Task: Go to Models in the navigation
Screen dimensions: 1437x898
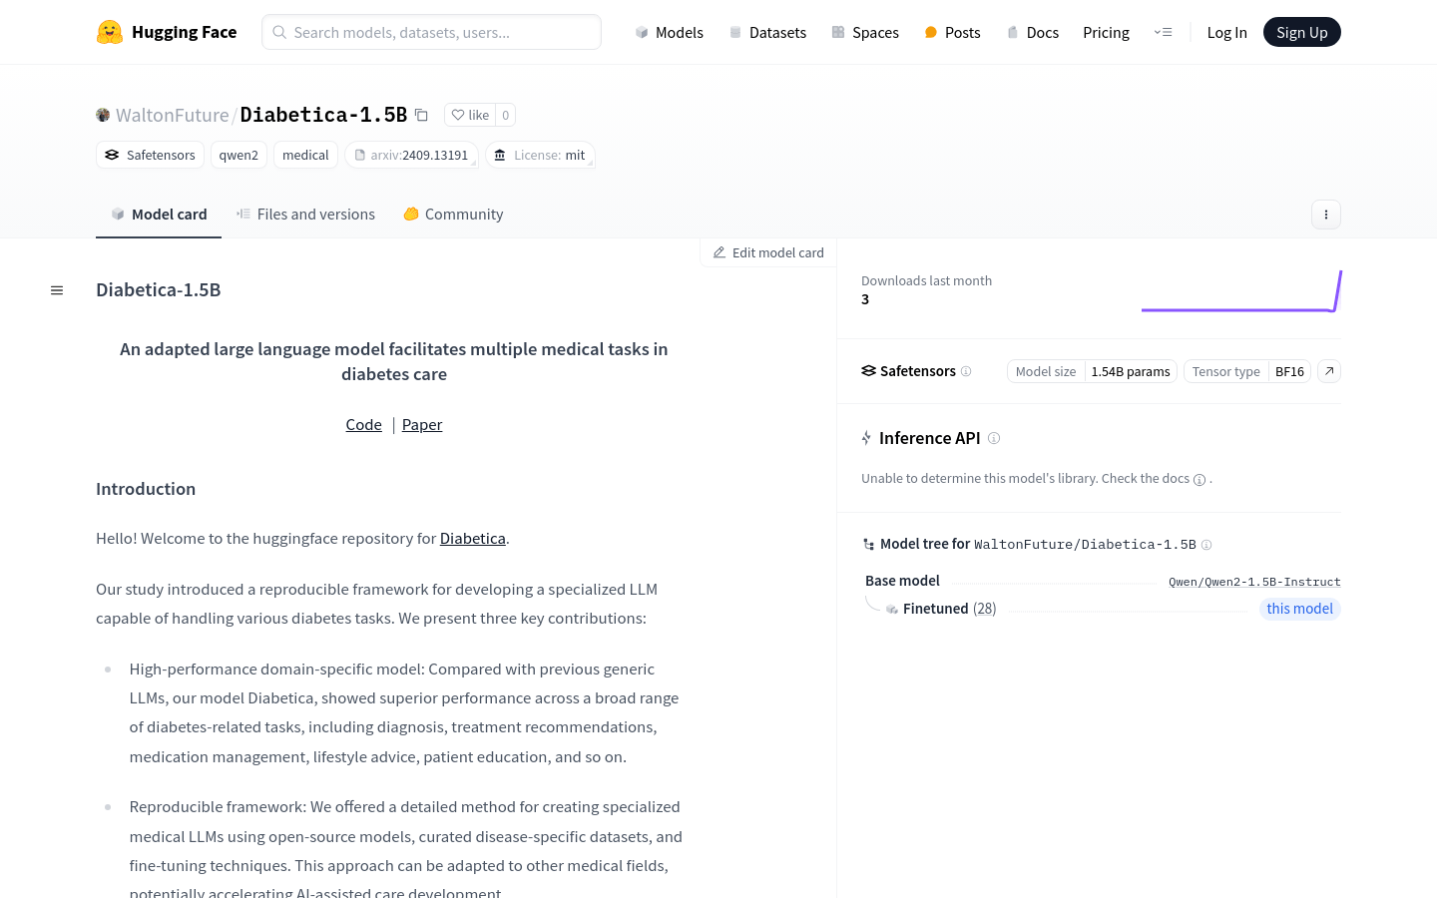Action: point(670,32)
